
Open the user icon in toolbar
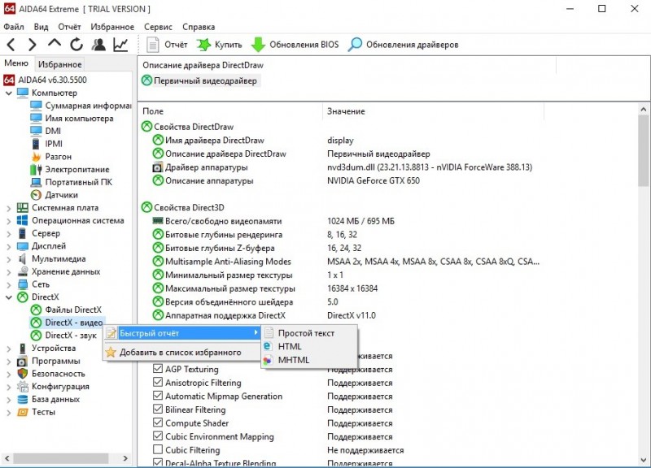98,45
